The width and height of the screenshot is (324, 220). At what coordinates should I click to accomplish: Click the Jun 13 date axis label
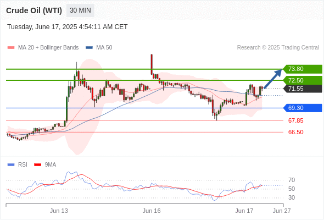coord(59,211)
